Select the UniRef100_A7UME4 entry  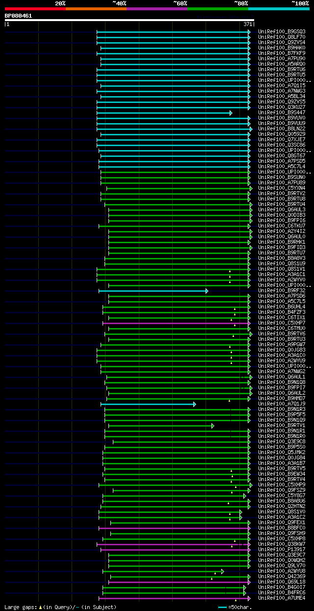(282, 598)
